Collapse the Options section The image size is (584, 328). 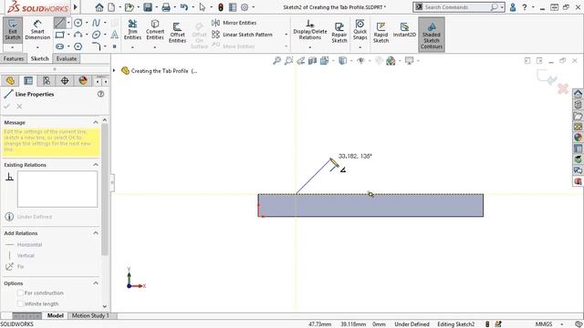click(96, 283)
